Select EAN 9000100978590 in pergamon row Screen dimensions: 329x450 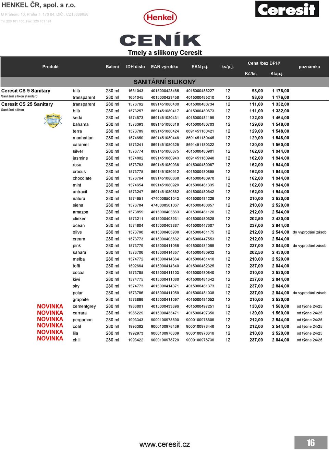coord(165,320)
